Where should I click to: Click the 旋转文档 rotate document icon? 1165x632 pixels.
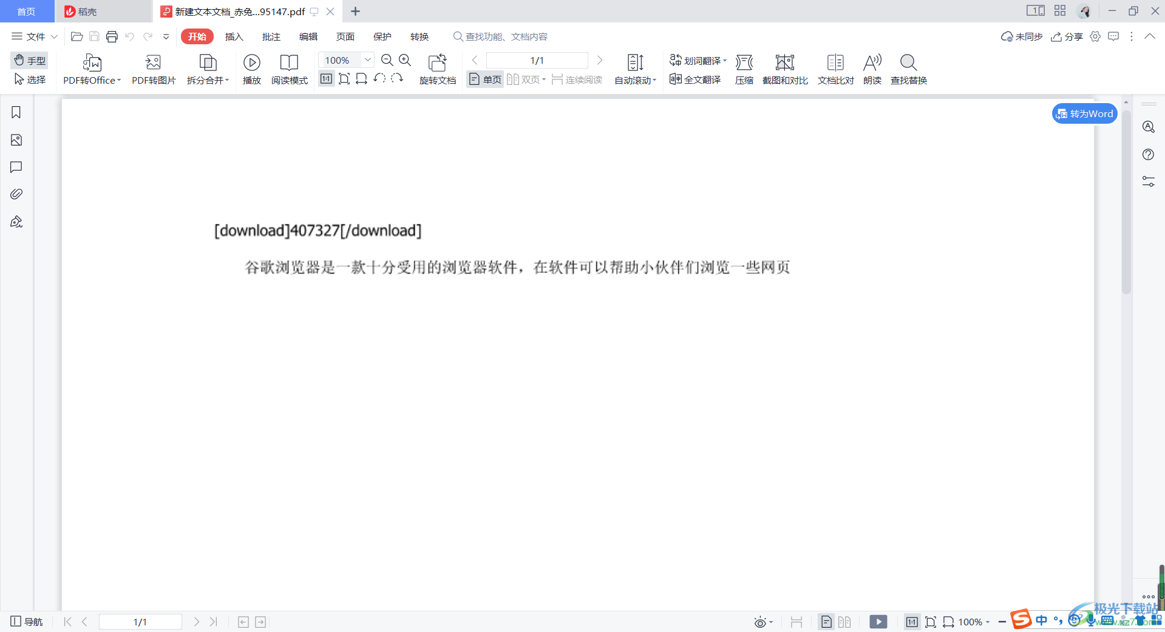coord(438,62)
